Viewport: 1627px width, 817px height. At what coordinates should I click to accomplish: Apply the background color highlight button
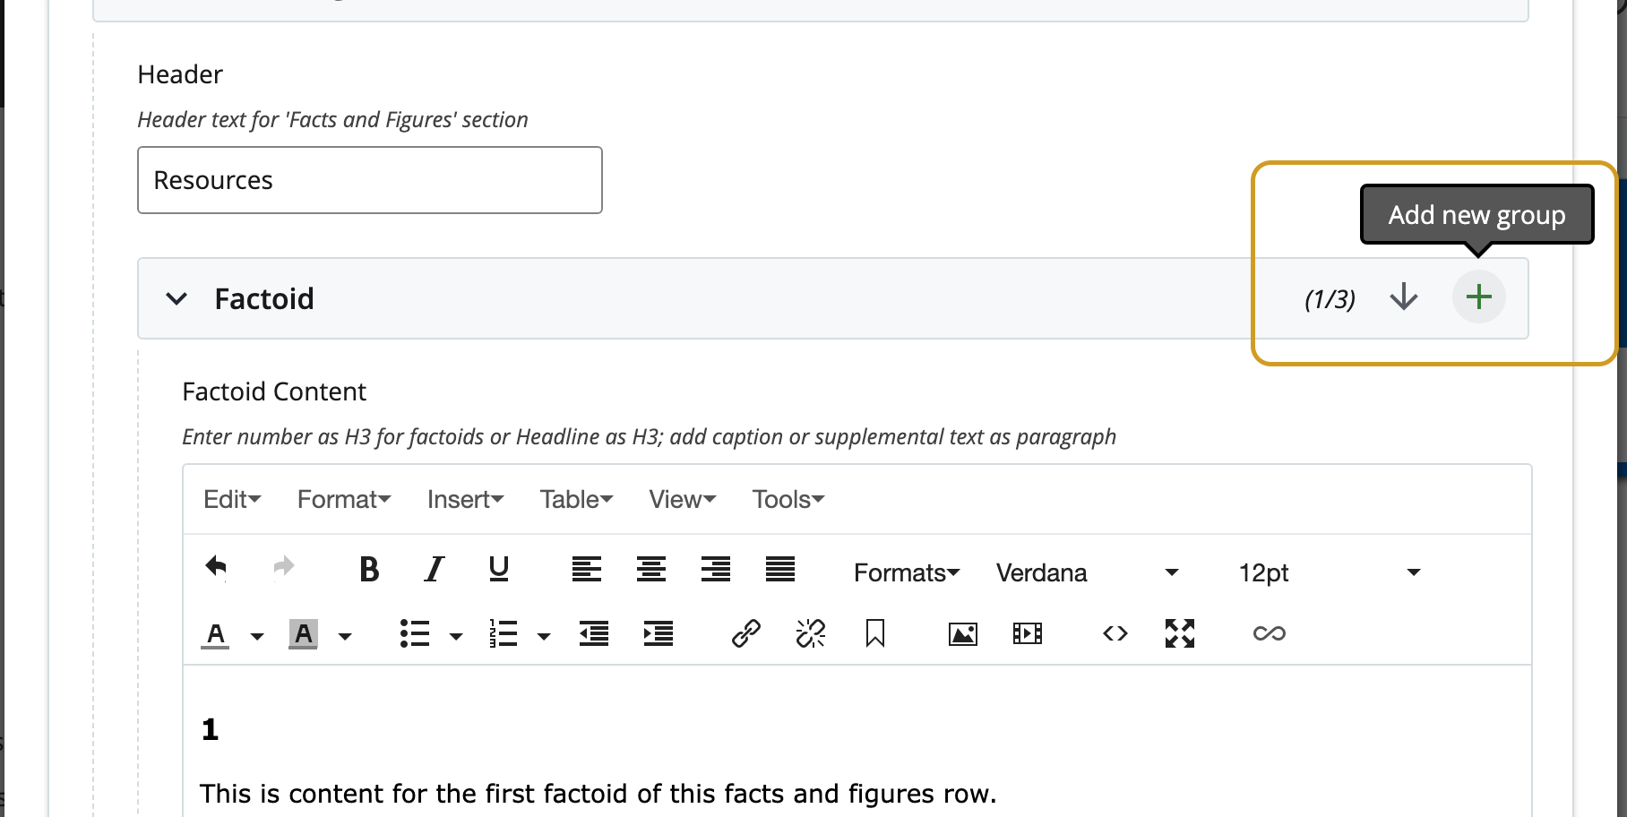point(304,634)
